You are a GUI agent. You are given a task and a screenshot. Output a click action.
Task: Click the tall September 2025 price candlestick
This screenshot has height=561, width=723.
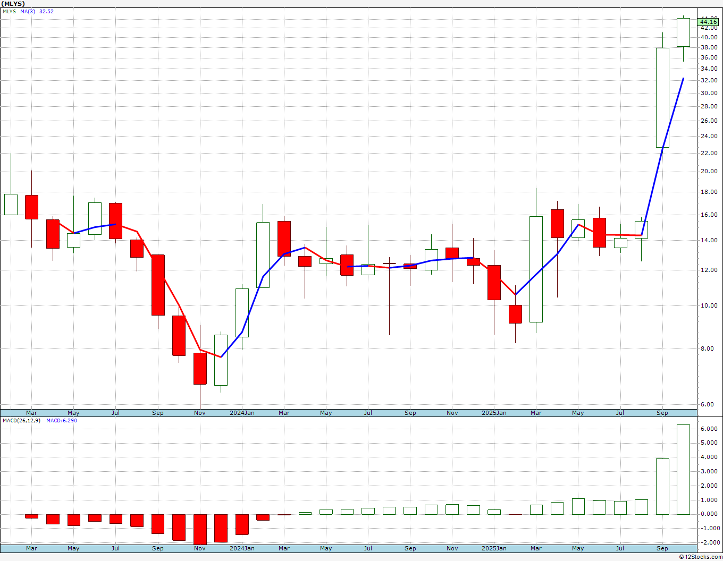(x=662, y=97)
